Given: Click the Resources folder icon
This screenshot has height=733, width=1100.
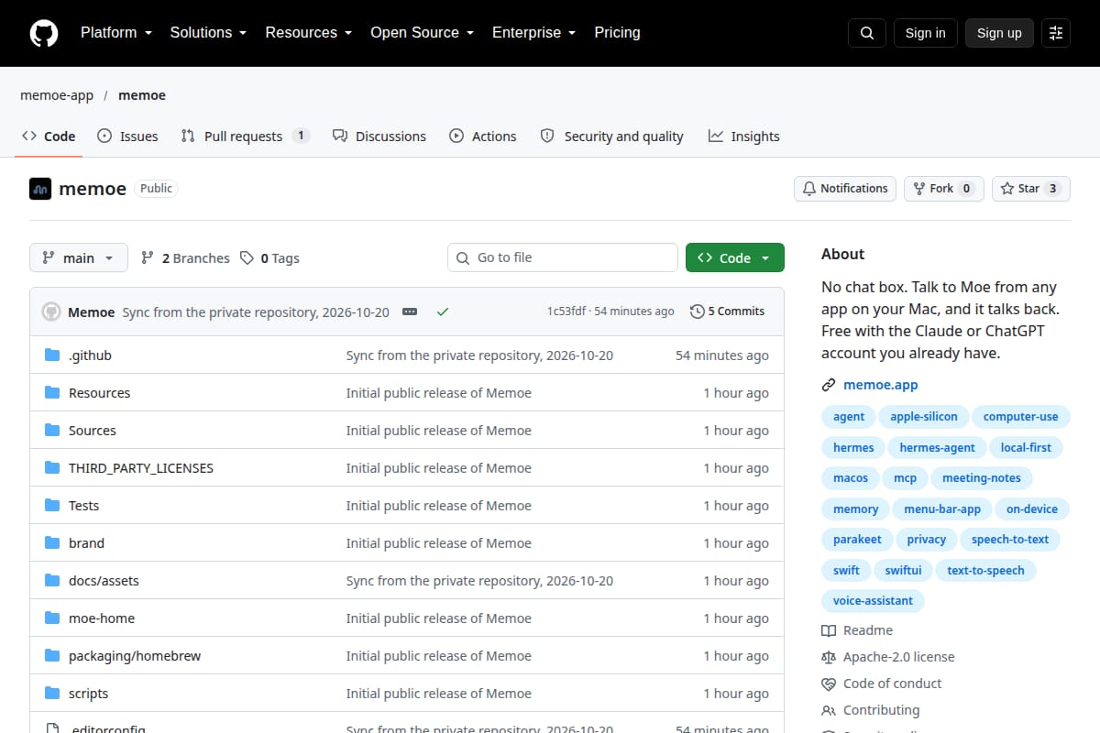Looking at the screenshot, I should pos(52,393).
